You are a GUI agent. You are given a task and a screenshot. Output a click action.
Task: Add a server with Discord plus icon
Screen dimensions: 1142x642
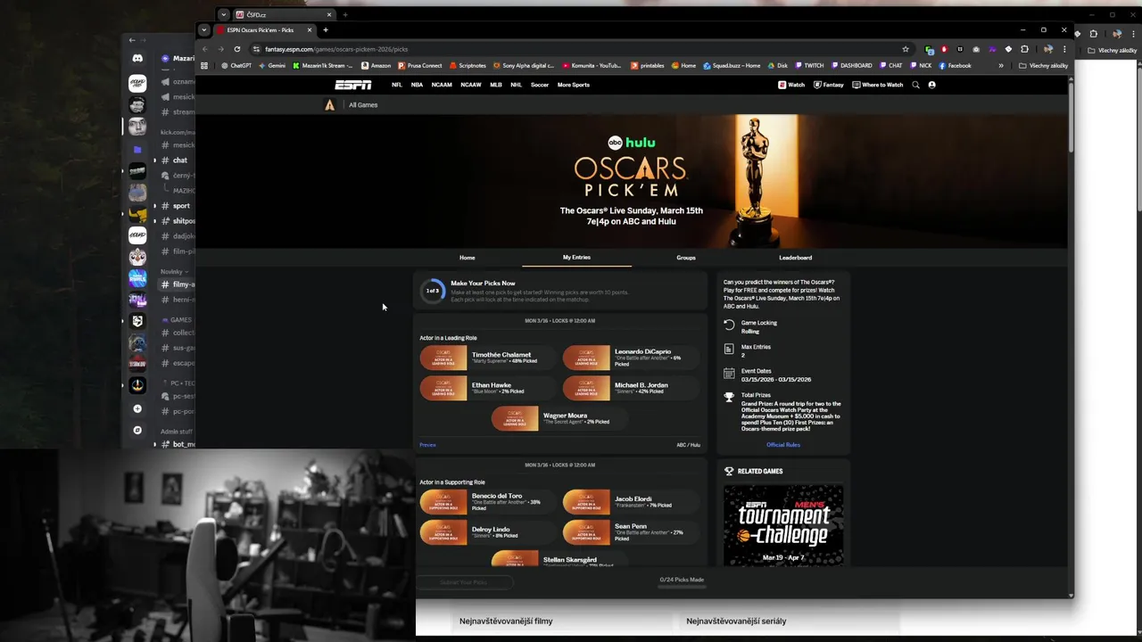[x=137, y=408]
